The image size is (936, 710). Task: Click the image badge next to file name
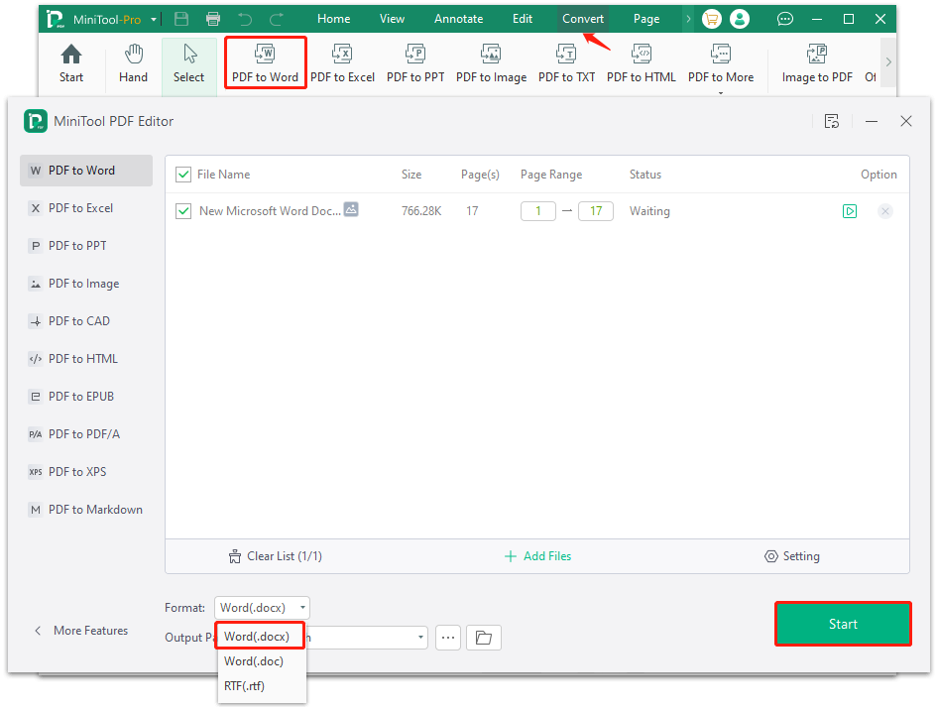tap(351, 209)
